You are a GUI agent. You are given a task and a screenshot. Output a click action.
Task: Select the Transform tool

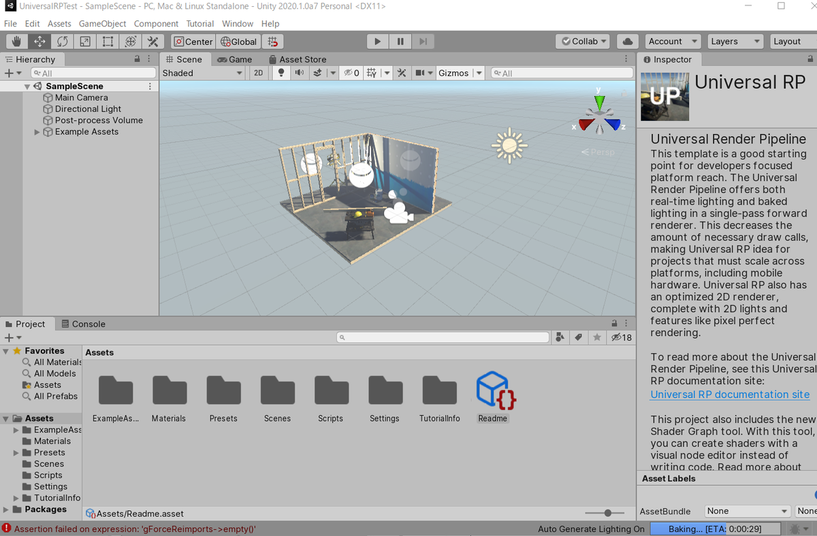click(130, 41)
